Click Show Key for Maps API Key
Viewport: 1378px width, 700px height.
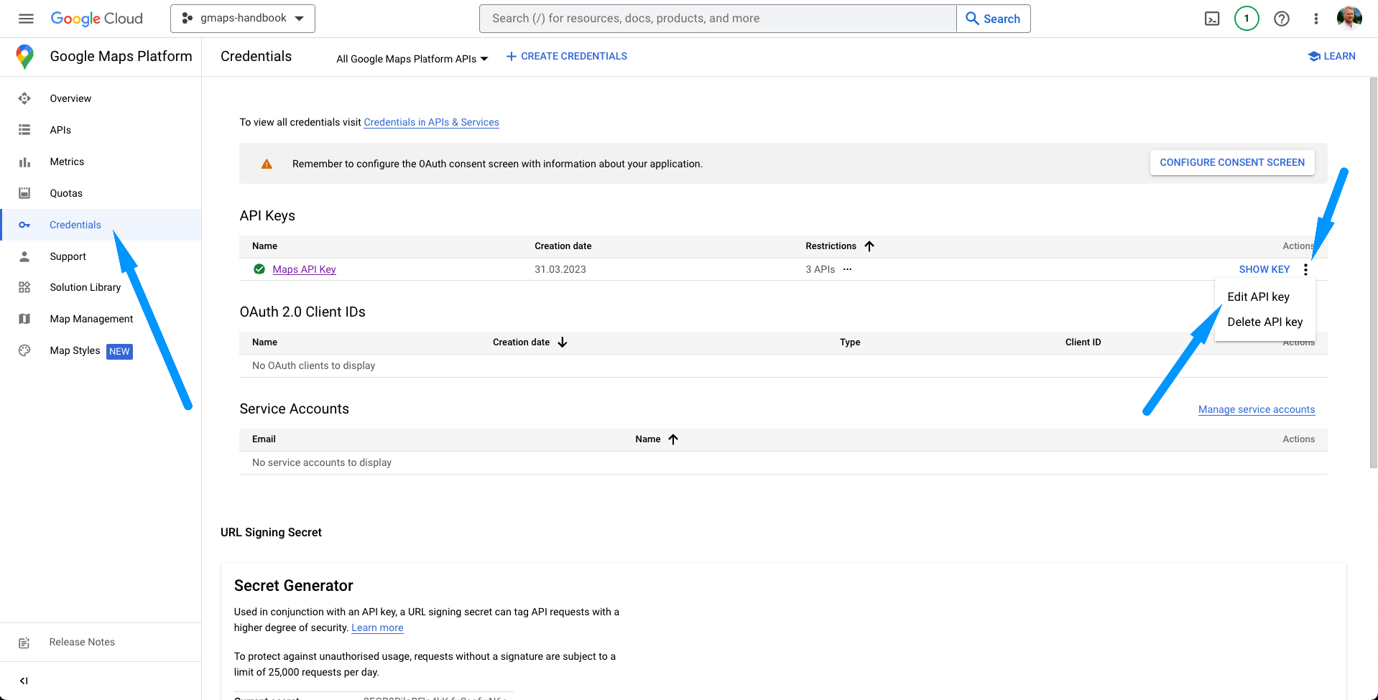pos(1264,269)
